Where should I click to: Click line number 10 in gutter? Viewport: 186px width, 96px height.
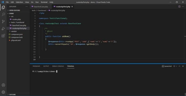(34, 36)
